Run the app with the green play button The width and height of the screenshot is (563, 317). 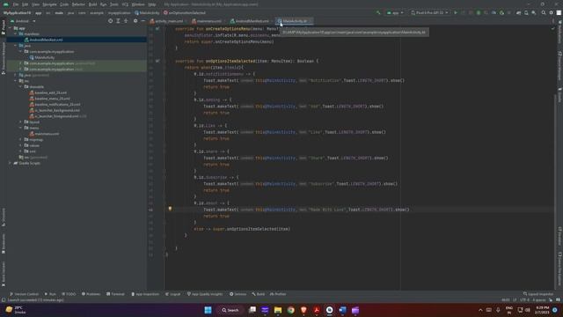pyautogui.click(x=456, y=12)
